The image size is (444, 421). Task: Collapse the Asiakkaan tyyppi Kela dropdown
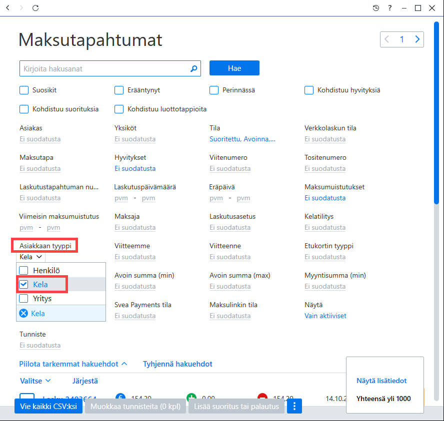click(31, 257)
